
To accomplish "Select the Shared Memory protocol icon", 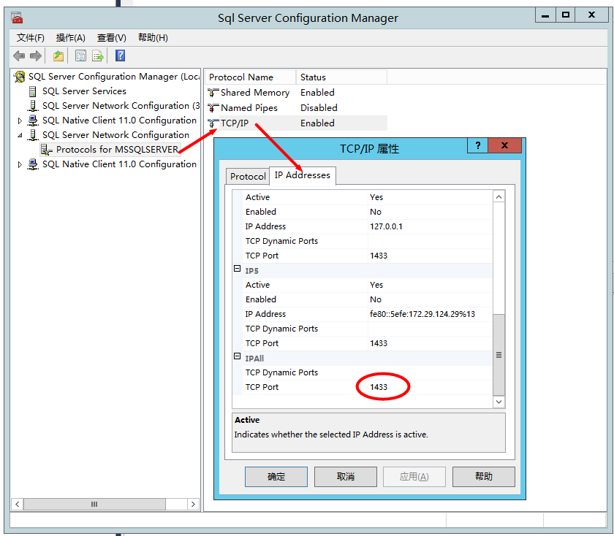I will [213, 93].
